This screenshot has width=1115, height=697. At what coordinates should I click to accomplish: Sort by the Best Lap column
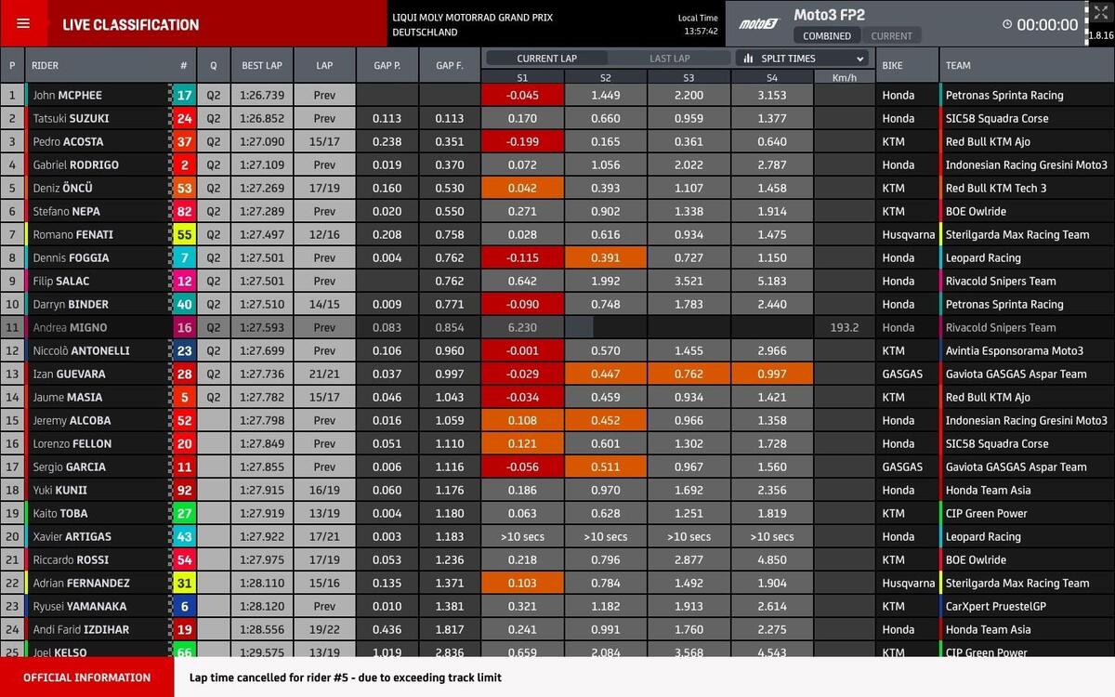pyautogui.click(x=261, y=65)
